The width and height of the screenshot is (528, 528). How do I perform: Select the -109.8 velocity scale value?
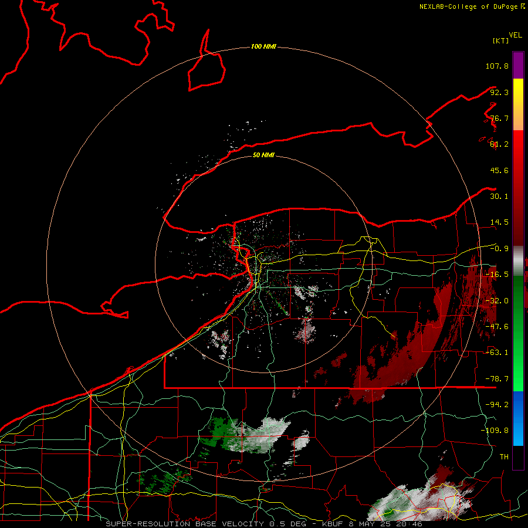[x=495, y=431]
